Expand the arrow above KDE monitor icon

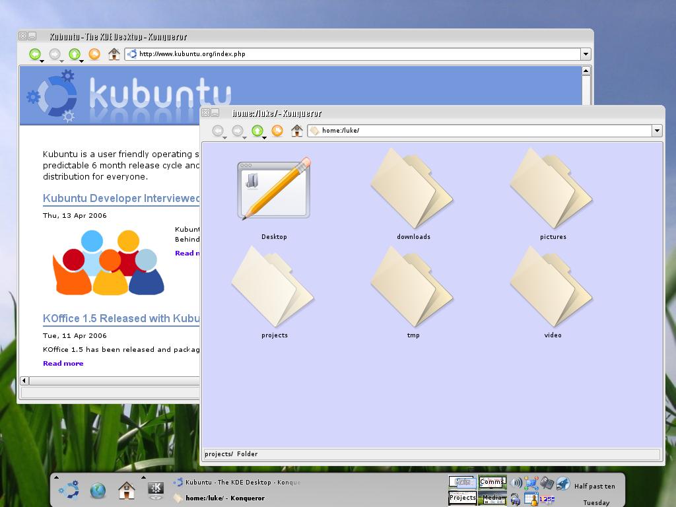143,477
